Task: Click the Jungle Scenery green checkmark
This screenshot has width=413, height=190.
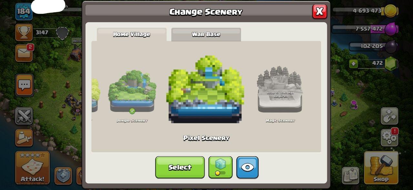Action: [x=132, y=111]
